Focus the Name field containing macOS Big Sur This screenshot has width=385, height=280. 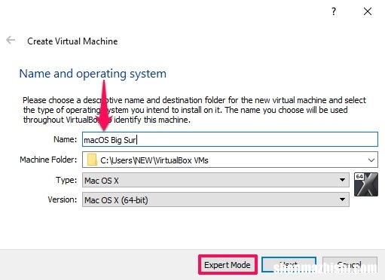(x=230, y=139)
